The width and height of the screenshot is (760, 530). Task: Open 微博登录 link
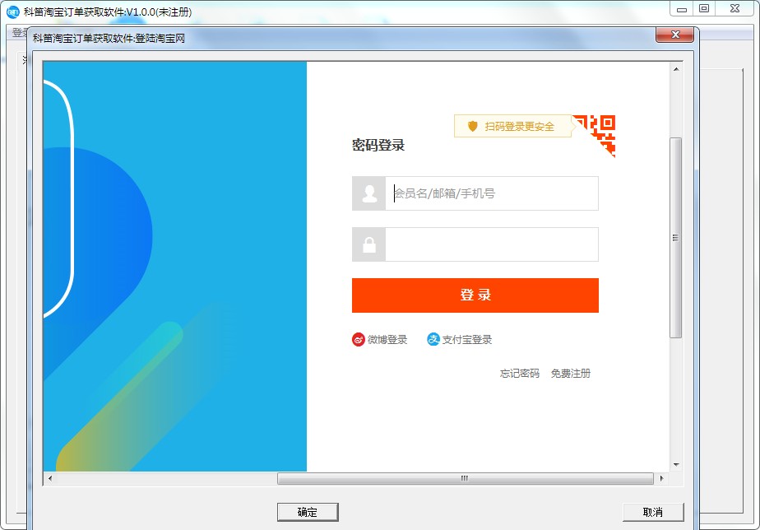pyautogui.click(x=387, y=339)
